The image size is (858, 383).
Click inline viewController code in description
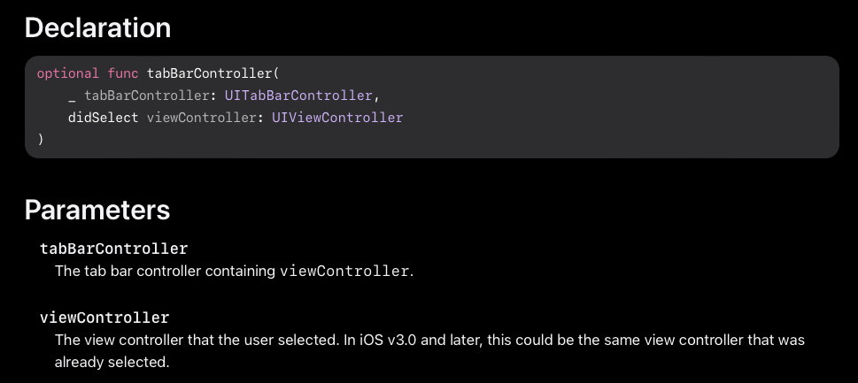344,272
